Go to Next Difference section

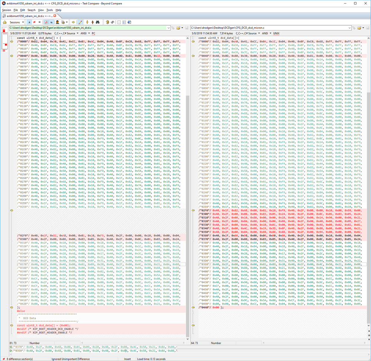click(87, 22)
